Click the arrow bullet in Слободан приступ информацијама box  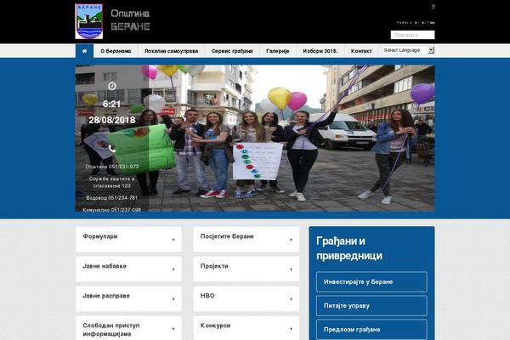click(x=173, y=329)
